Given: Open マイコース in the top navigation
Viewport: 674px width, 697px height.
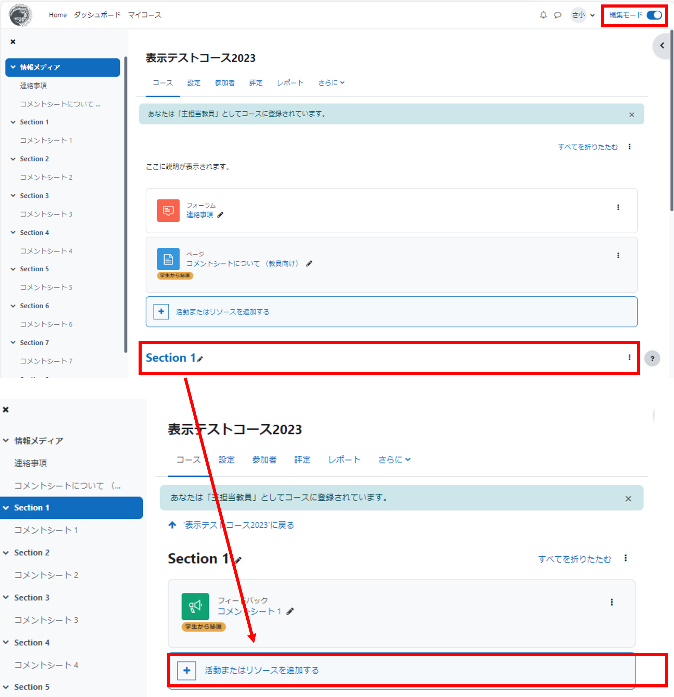Looking at the screenshot, I should (145, 15).
